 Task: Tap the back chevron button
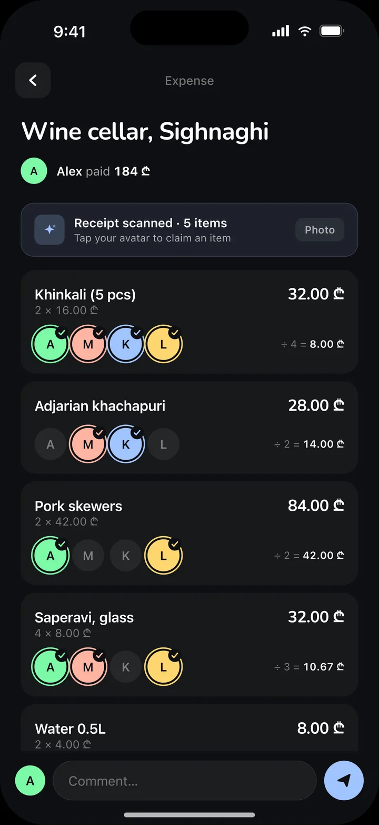pyautogui.click(x=33, y=80)
